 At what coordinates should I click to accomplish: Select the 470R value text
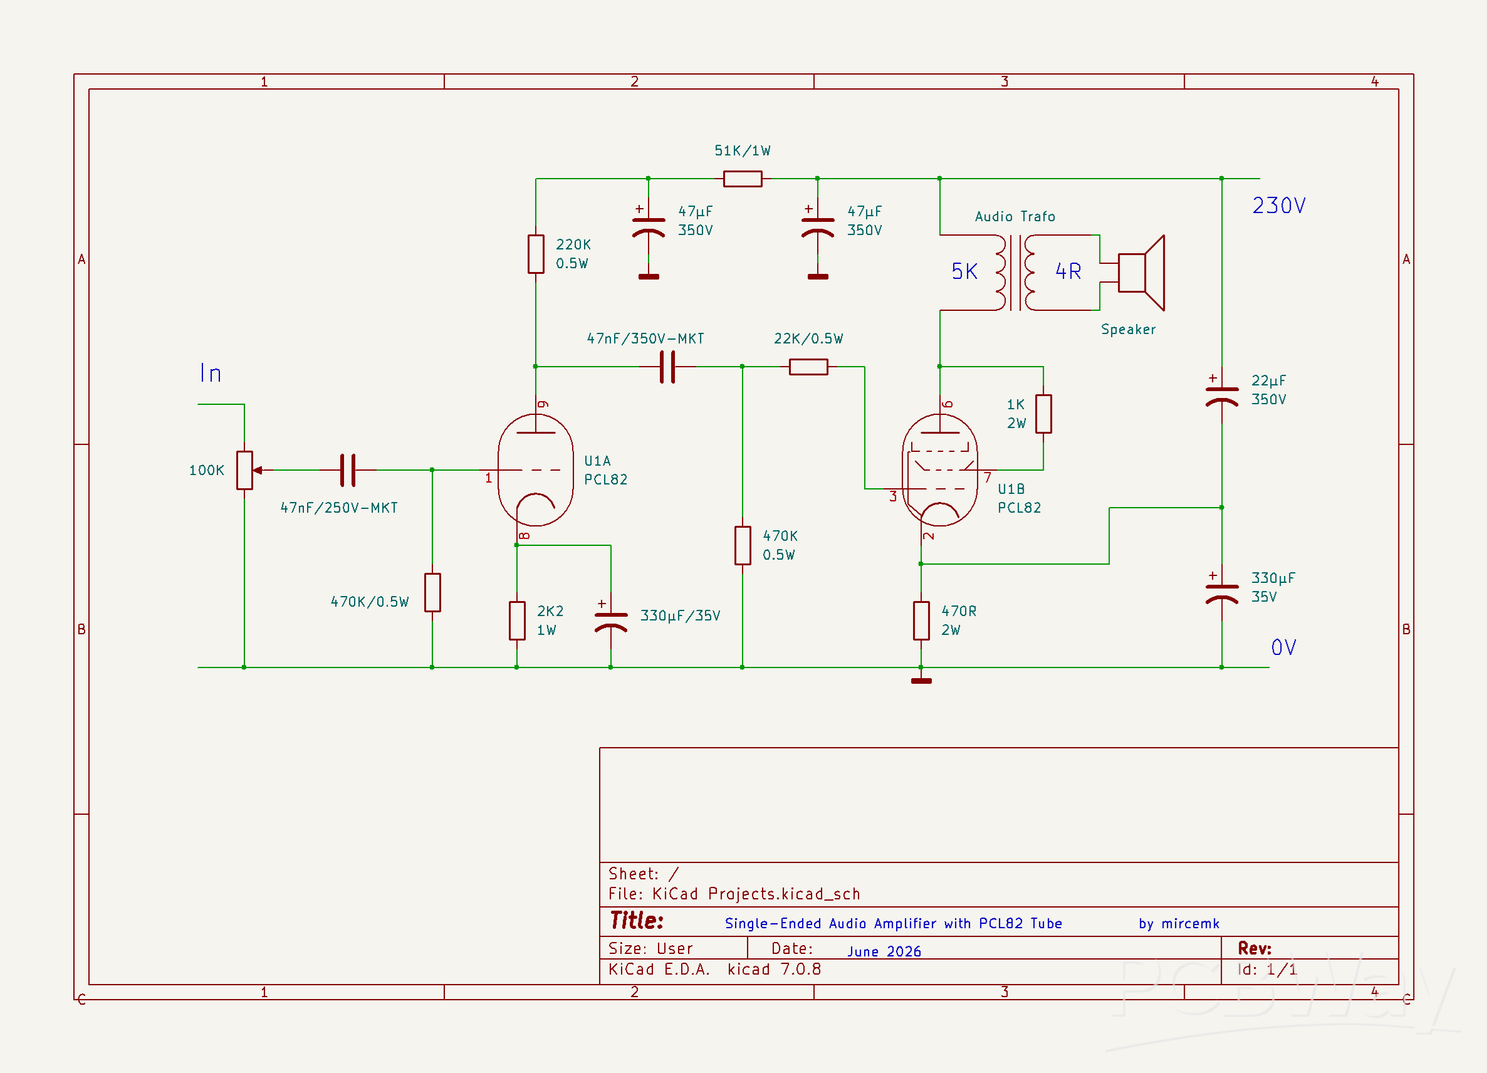(x=959, y=611)
